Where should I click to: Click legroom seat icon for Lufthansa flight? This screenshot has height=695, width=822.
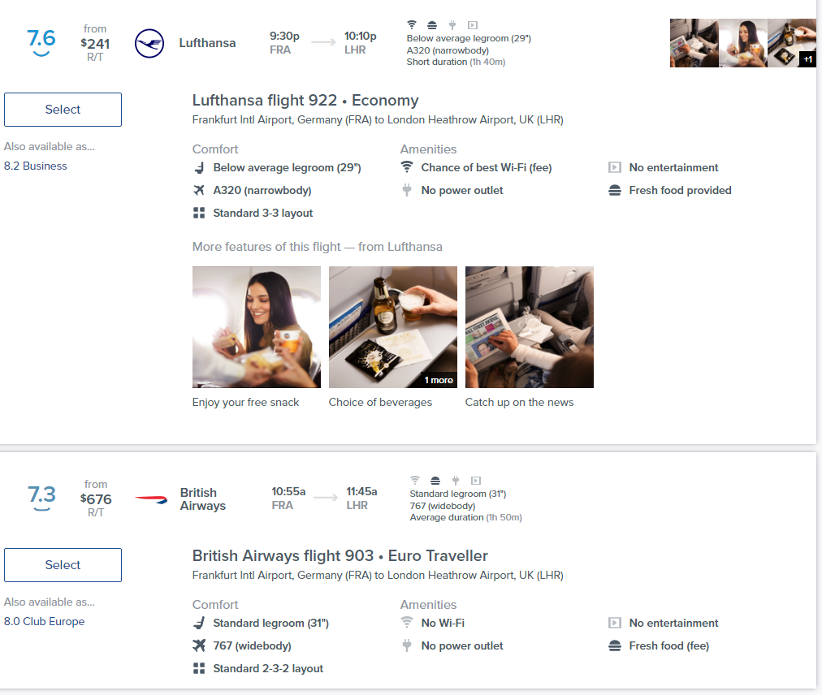pos(199,167)
